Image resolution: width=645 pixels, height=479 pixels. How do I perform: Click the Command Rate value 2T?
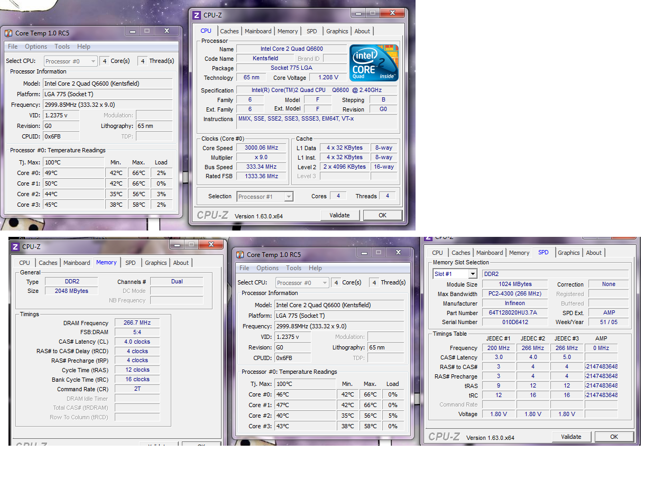(137, 389)
